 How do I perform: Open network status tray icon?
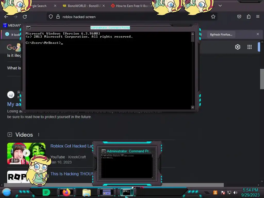(x=229, y=192)
